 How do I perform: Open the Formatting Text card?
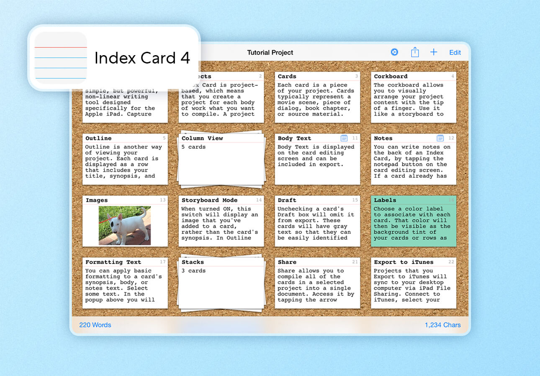pyautogui.click(x=125, y=283)
